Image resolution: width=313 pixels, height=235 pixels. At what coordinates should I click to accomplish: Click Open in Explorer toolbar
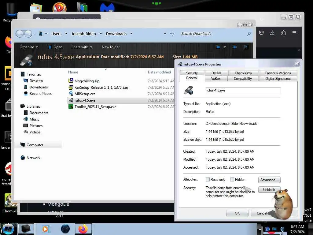(55, 47)
